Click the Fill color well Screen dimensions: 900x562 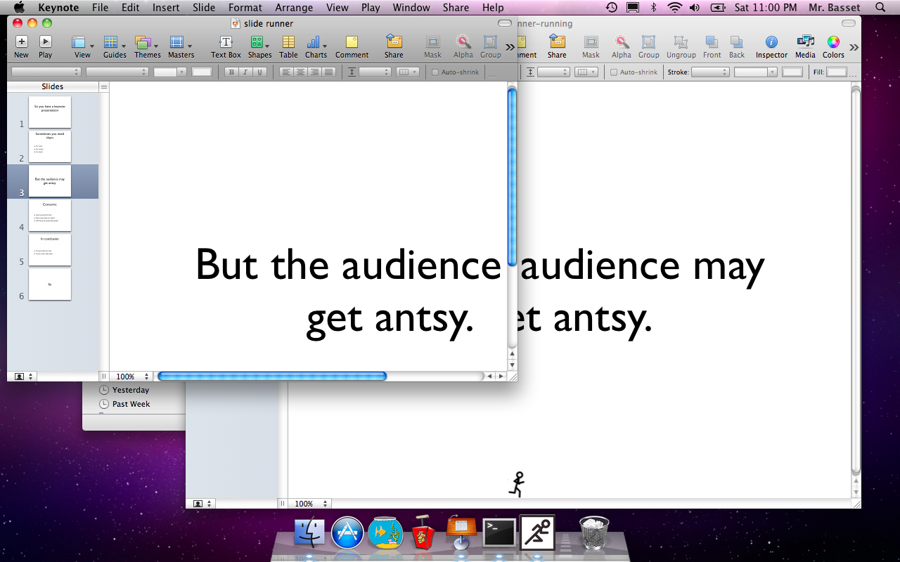836,72
